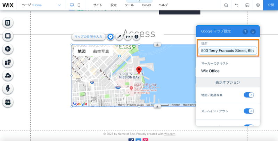Click the 表示オプション section header
The image size is (278, 141).
coord(228,82)
